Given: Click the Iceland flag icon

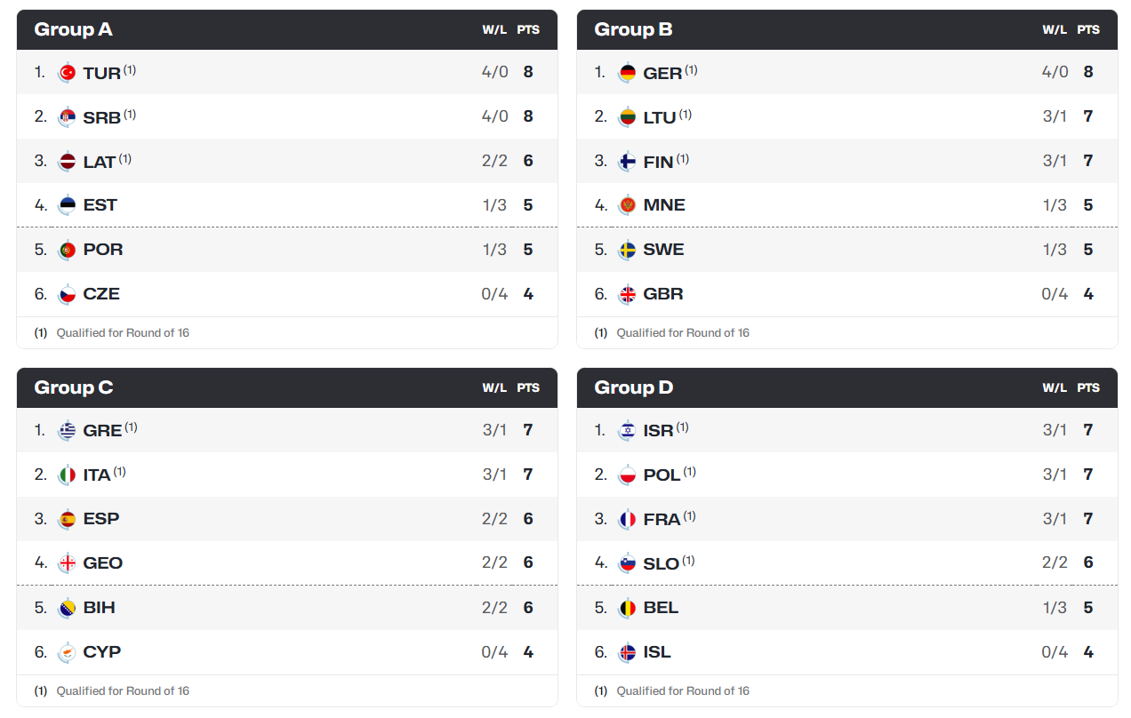Looking at the screenshot, I should click(x=627, y=653).
